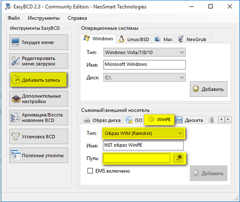The width and height of the screenshot is (240, 202).
Task: Close the EasyBCD window
Action: tap(229, 7)
